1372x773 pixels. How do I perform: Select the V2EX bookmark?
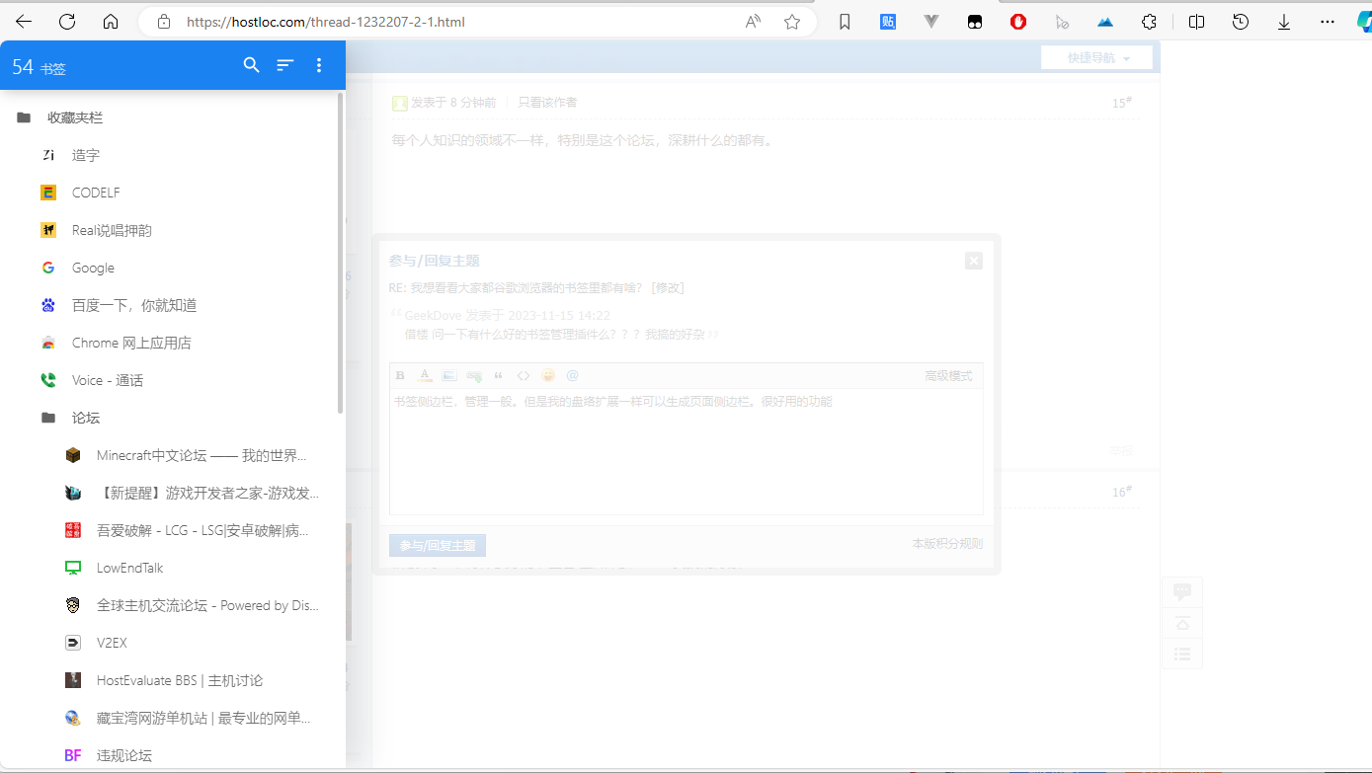[112, 643]
